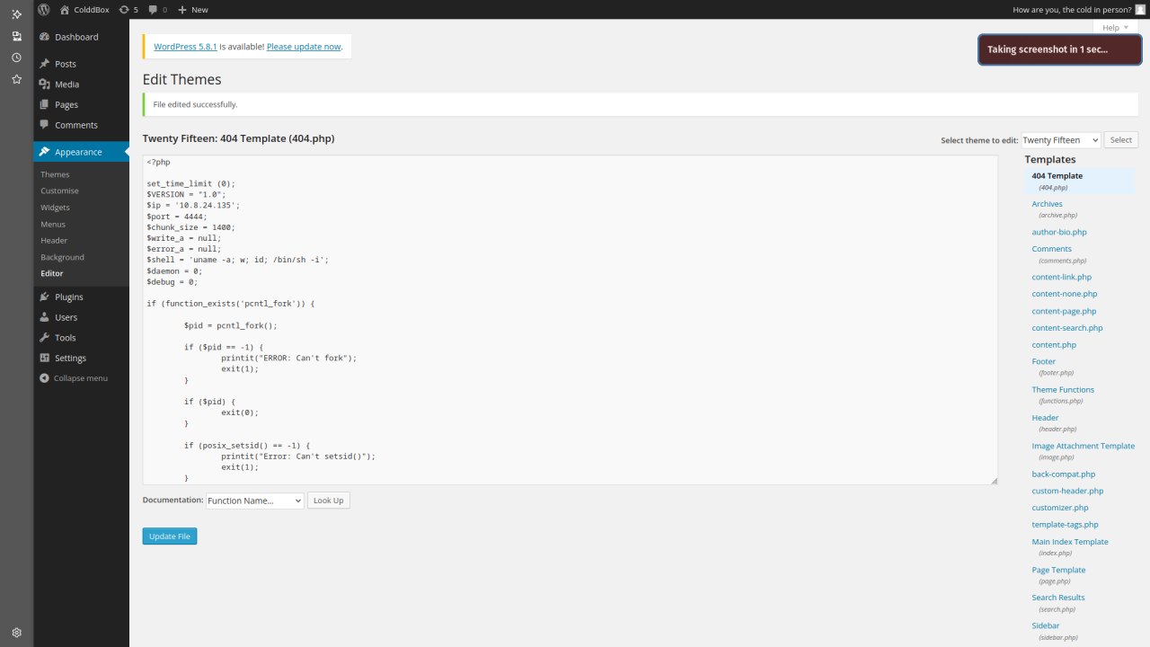Viewport: 1150px width, 647px height.
Task: Open template-tags.php template
Action: pos(1065,525)
